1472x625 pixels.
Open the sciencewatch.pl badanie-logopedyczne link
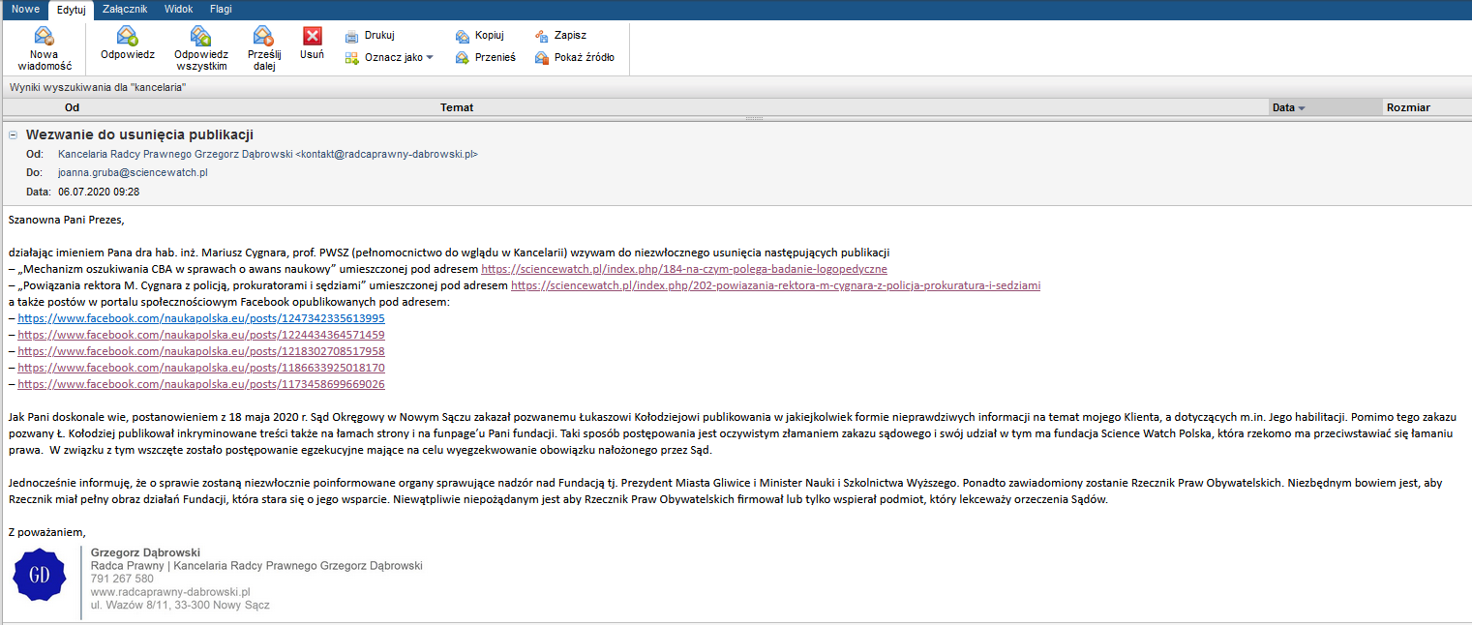683,269
